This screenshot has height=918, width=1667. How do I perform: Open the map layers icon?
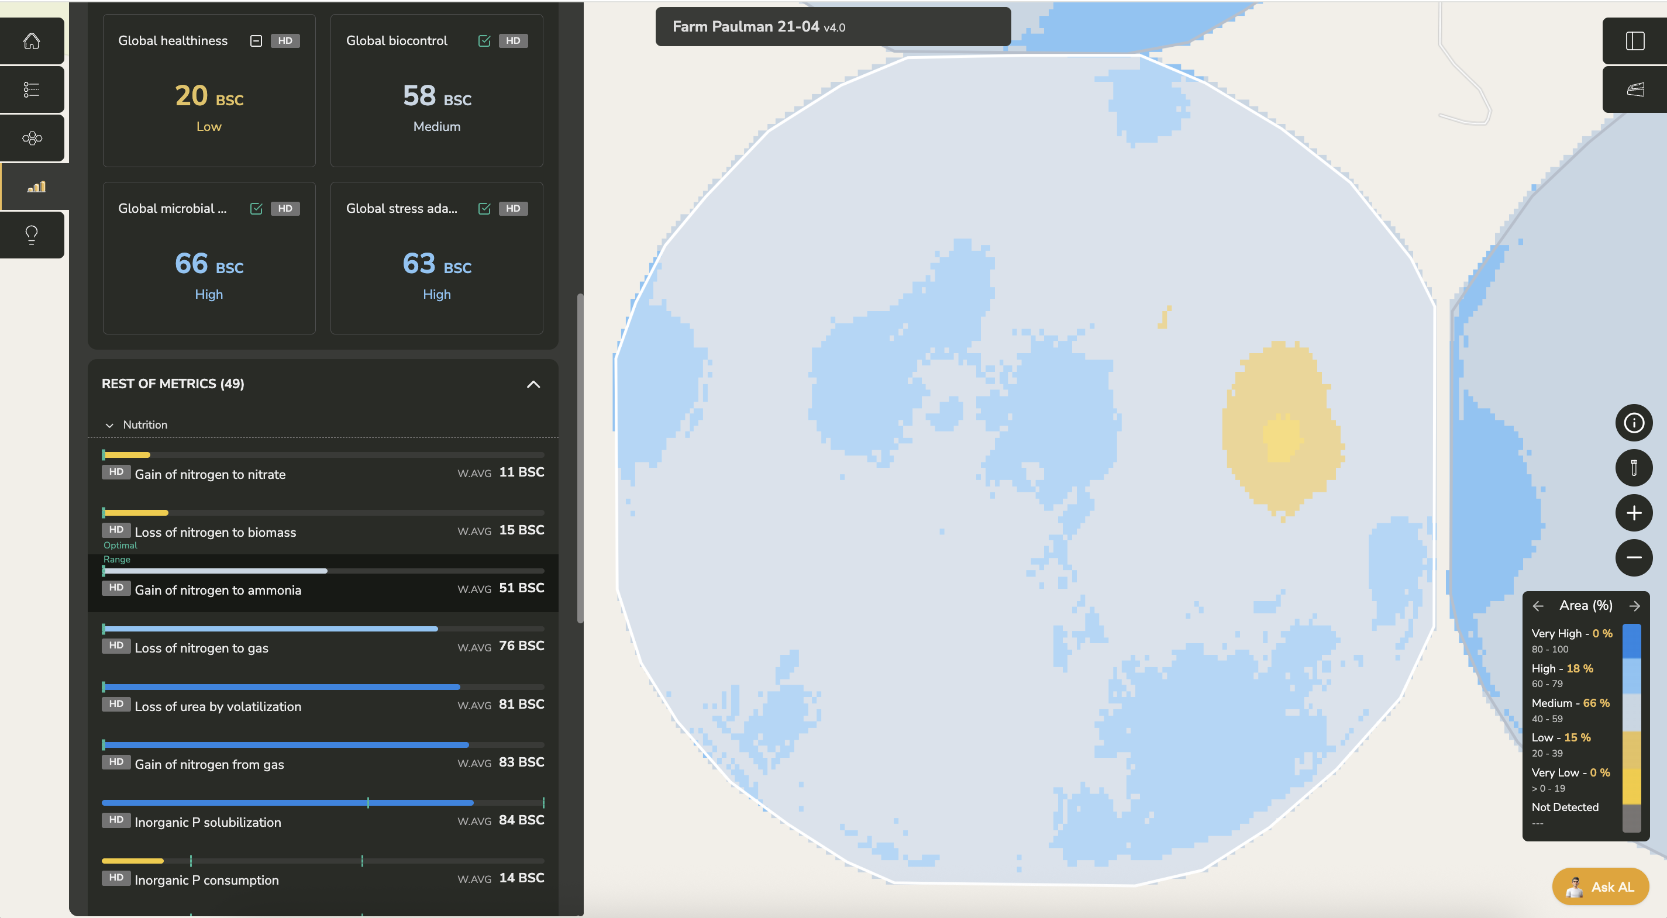click(x=1635, y=89)
